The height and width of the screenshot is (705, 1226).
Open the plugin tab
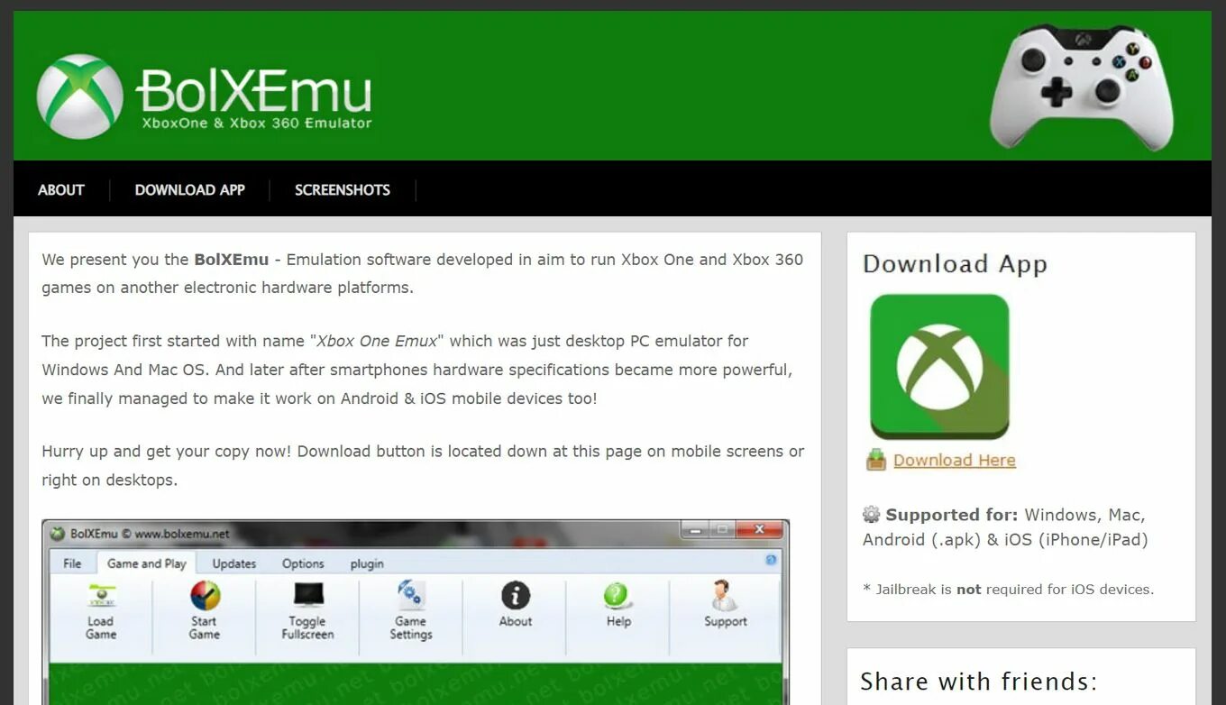[x=367, y=563]
